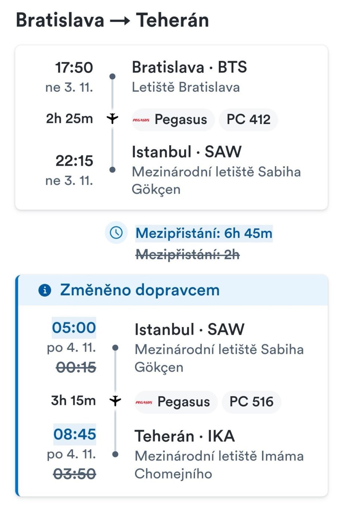Click the clock icon beside Mezipřistání
Screen dimensions: 343x505
coord(116,233)
